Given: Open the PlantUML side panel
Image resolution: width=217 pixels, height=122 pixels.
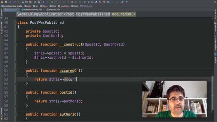Looking at the screenshot, I should click(215, 27).
